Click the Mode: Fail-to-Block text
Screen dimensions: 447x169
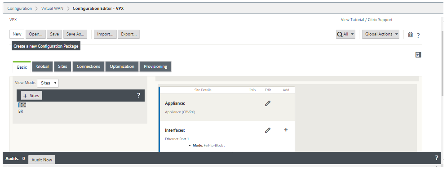(209, 145)
